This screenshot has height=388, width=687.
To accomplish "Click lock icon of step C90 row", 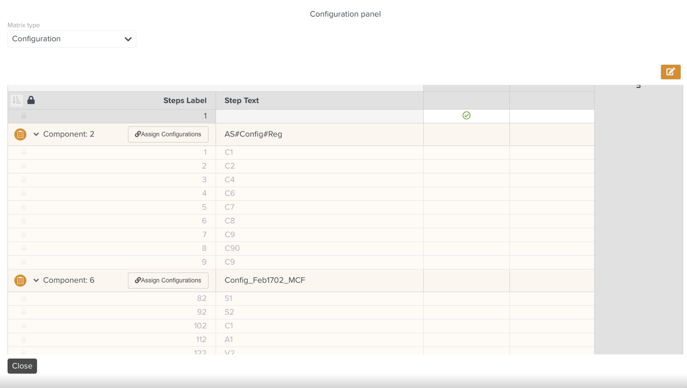I will [x=24, y=248].
